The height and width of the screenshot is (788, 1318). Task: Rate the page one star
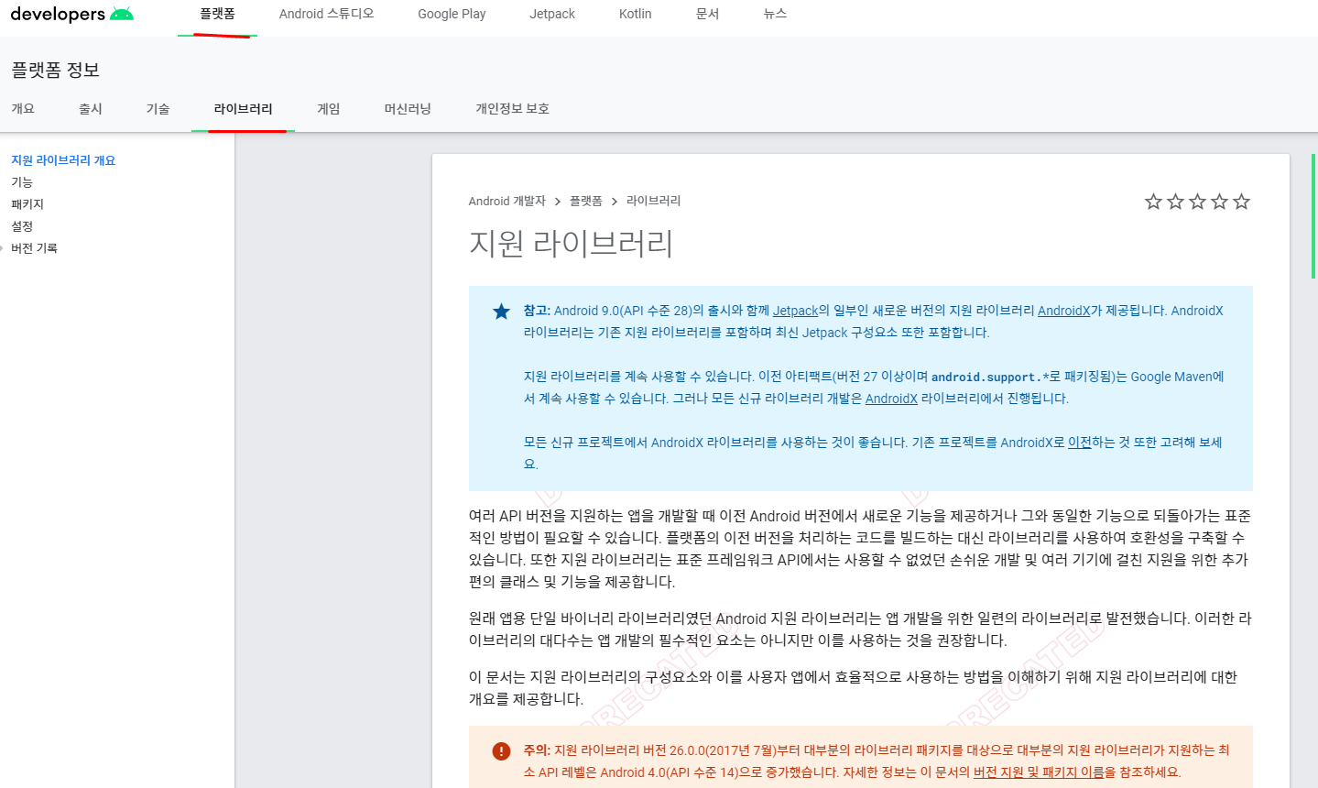[x=1153, y=202]
